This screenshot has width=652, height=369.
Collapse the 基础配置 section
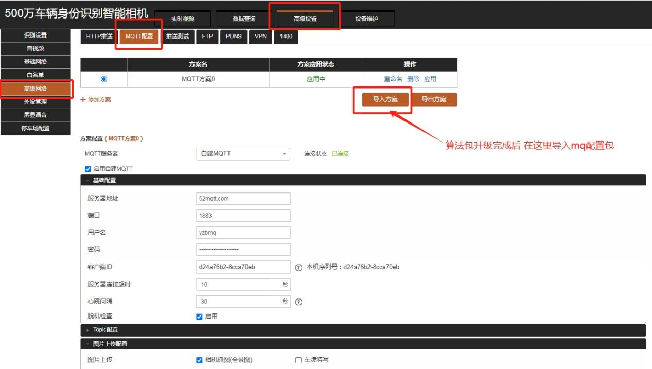coord(363,180)
